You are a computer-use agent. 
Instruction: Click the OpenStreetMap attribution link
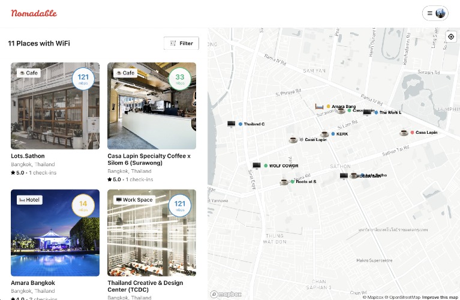point(402,297)
